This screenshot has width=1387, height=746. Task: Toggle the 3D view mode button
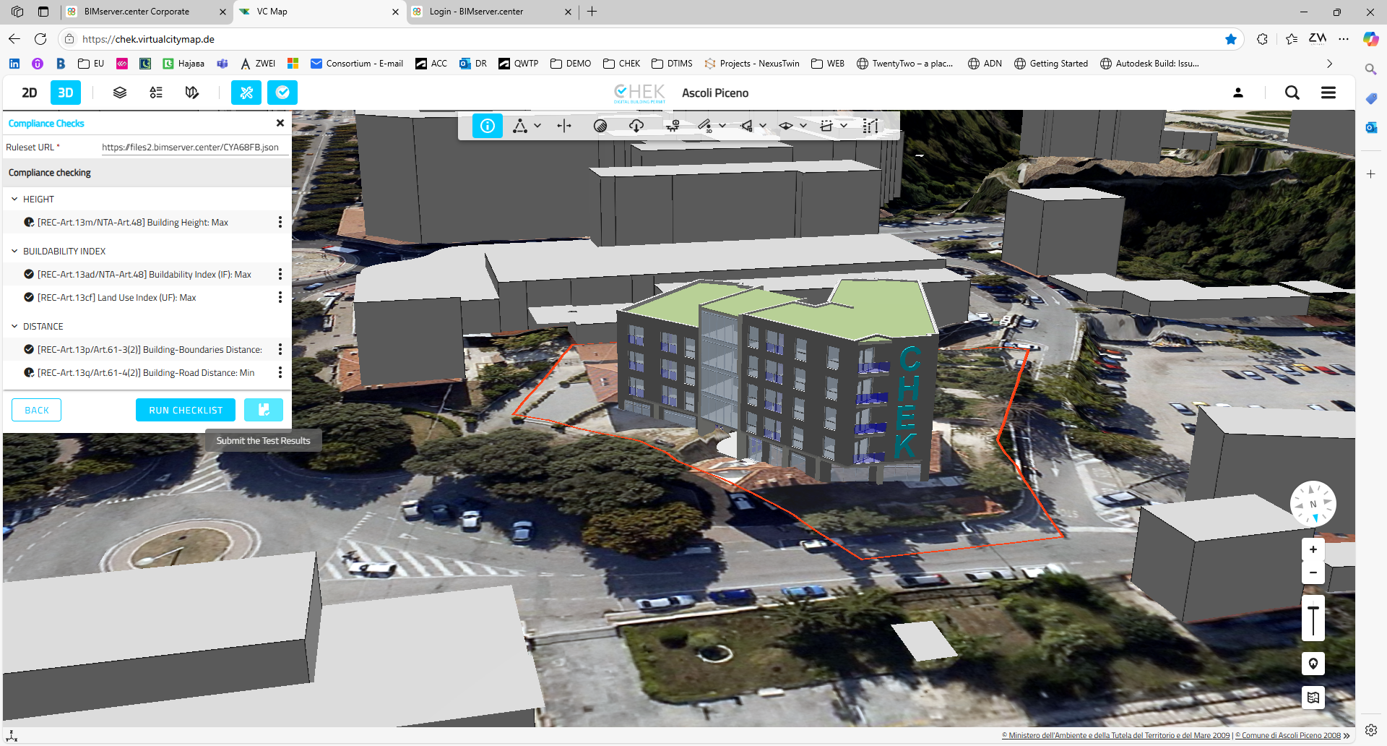coord(65,93)
